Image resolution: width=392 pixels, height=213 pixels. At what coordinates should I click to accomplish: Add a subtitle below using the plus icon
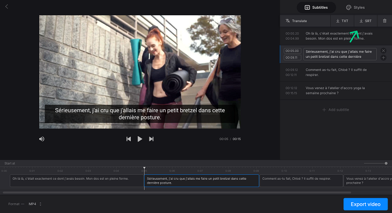(383, 58)
